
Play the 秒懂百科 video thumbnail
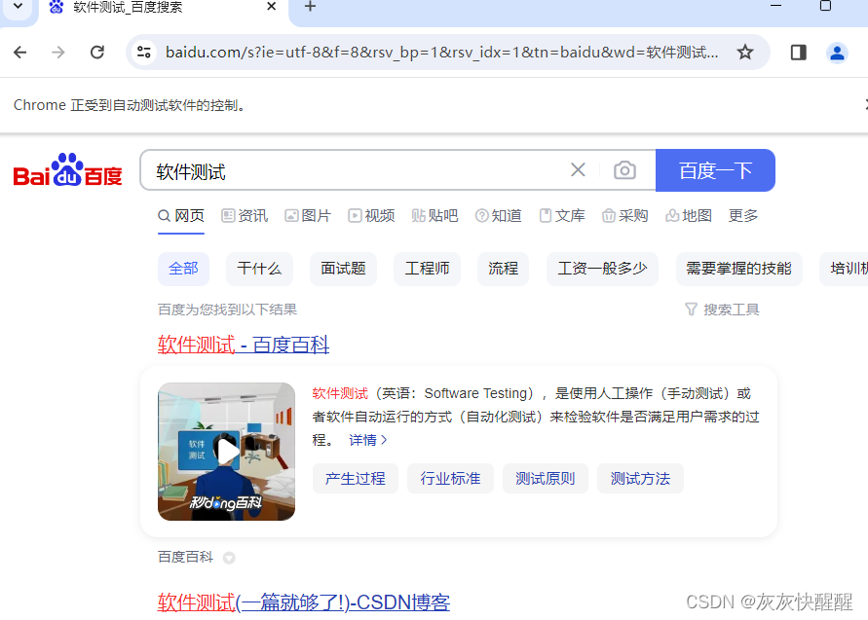pos(226,452)
